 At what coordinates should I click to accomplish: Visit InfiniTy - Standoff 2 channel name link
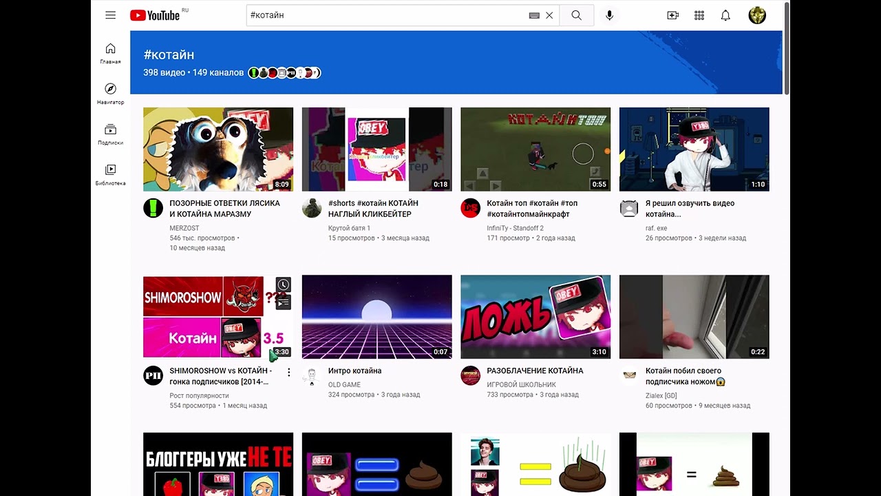(515, 228)
